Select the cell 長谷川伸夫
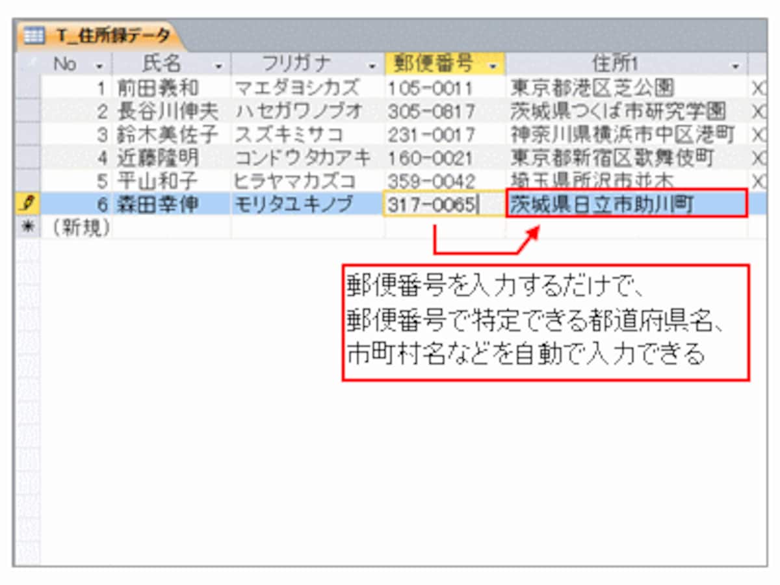Image resolution: width=780 pixels, height=585 pixels. (x=172, y=111)
